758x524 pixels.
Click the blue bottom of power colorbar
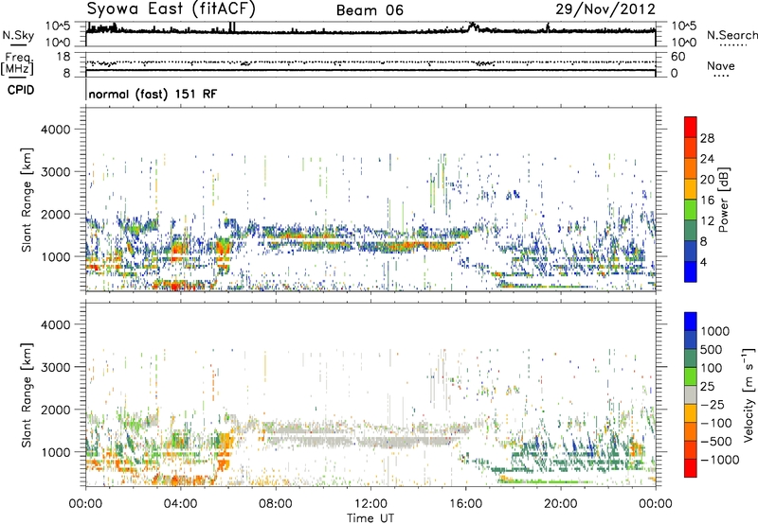(x=691, y=271)
